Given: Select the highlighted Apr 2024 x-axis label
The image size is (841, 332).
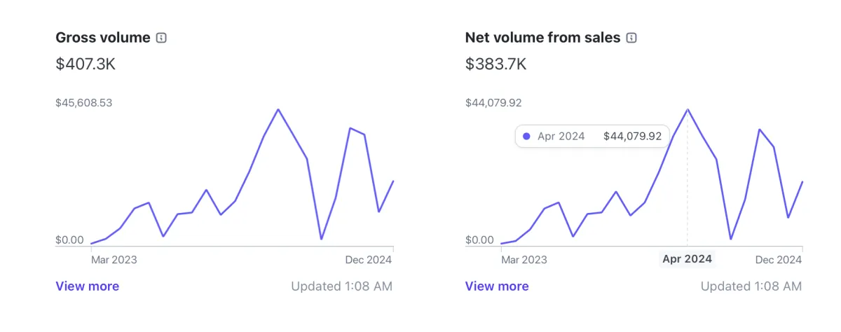Looking at the screenshot, I should click(687, 259).
